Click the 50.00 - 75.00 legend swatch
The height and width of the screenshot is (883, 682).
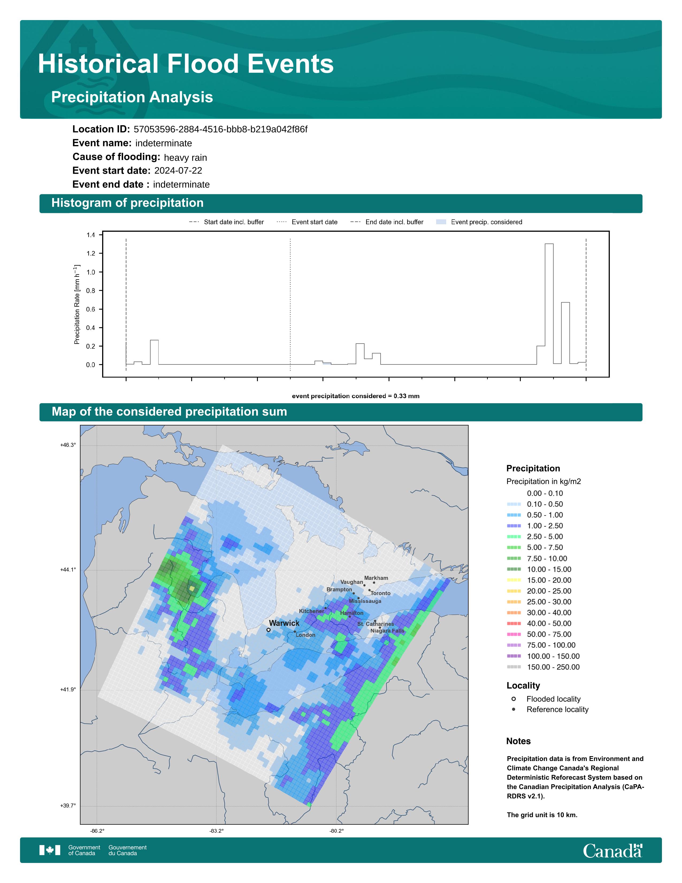pyautogui.click(x=514, y=635)
